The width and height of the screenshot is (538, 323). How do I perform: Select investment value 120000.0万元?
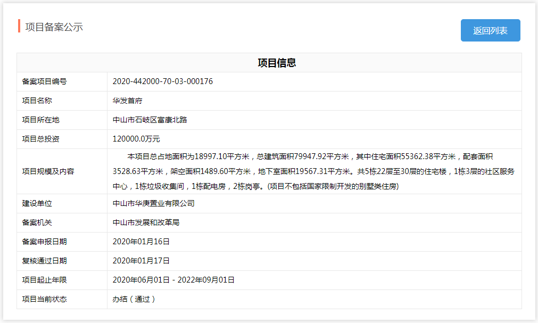(136, 139)
